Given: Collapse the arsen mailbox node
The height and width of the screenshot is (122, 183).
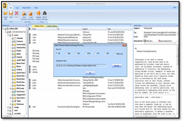Looking at the screenshot, I should click(8, 35).
